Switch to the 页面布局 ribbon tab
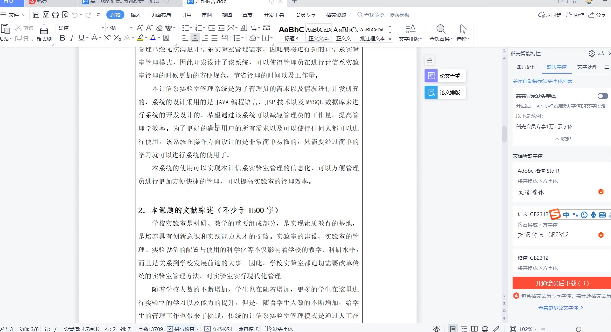The width and height of the screenshot is (611, 332). click(x=161, y=15)
